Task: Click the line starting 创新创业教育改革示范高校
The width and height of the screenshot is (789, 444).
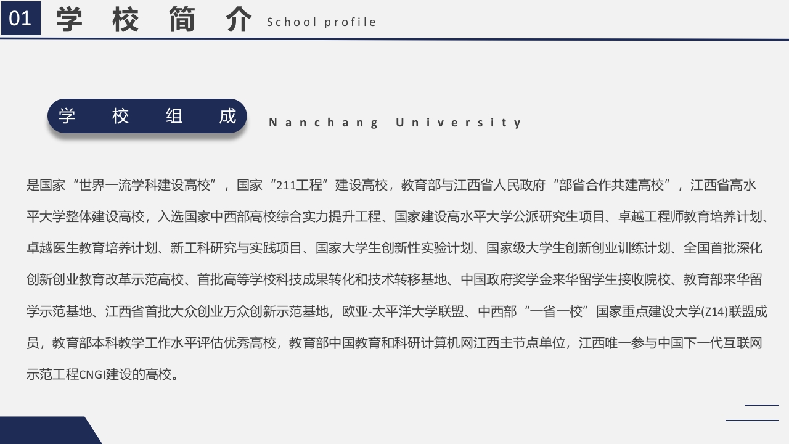Action: click(394, 279)
